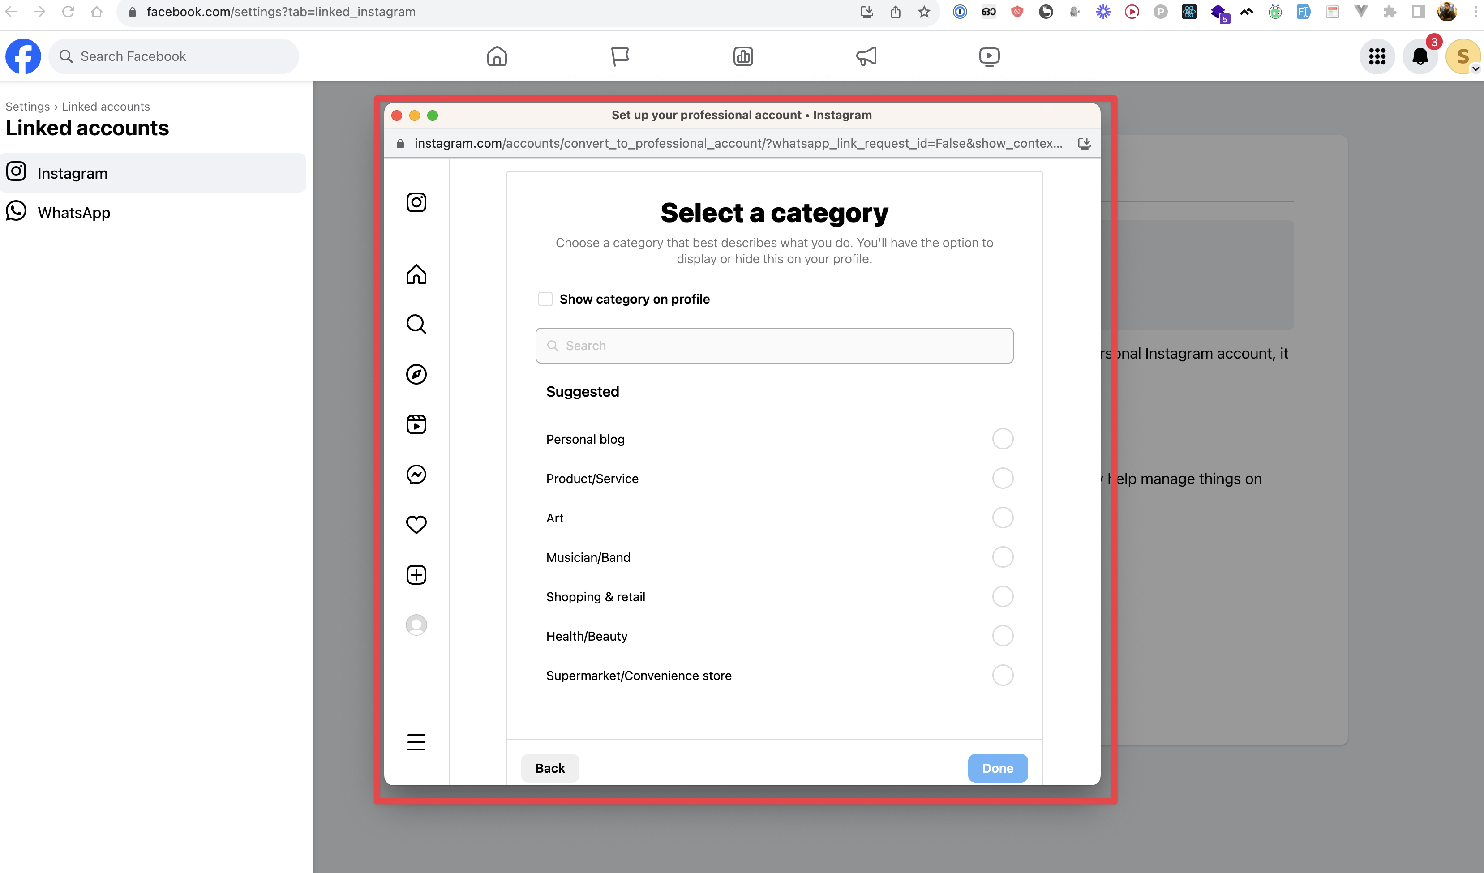Click the Back button on category screen

(x=550, y=768)
